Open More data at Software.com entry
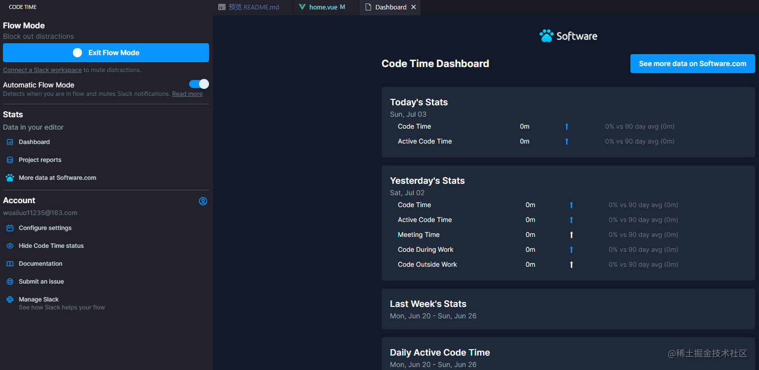The width and height of the screenshot is (759, 370). click(x=58, y=178)
